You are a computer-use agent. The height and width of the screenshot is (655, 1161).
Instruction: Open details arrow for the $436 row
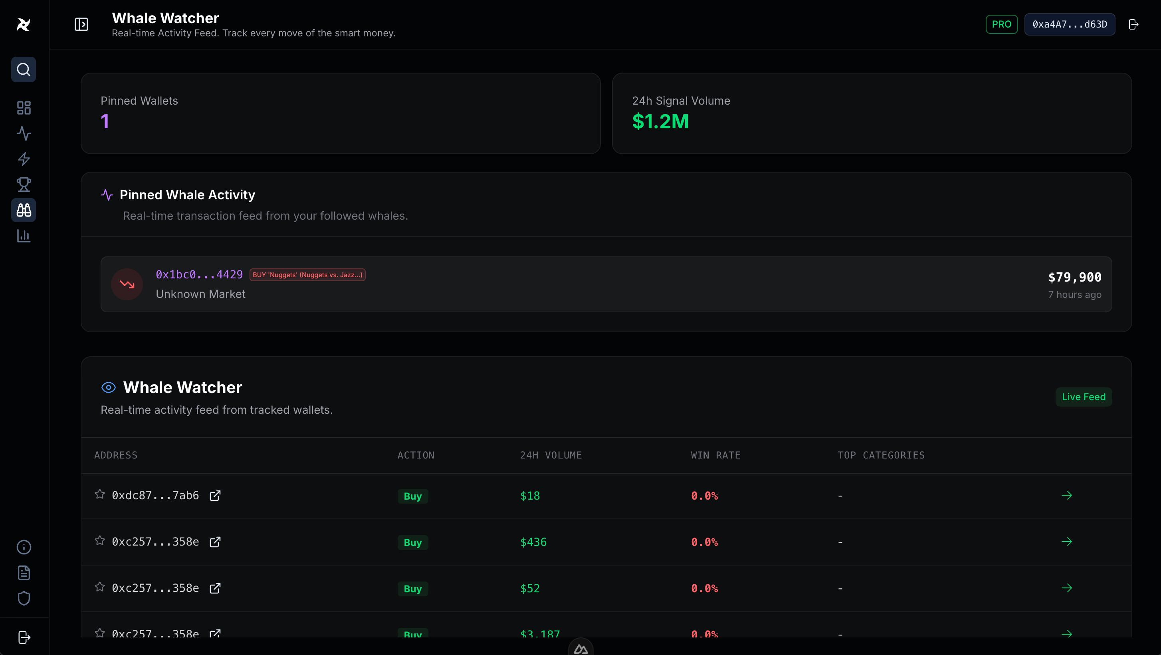[1066, 542]
